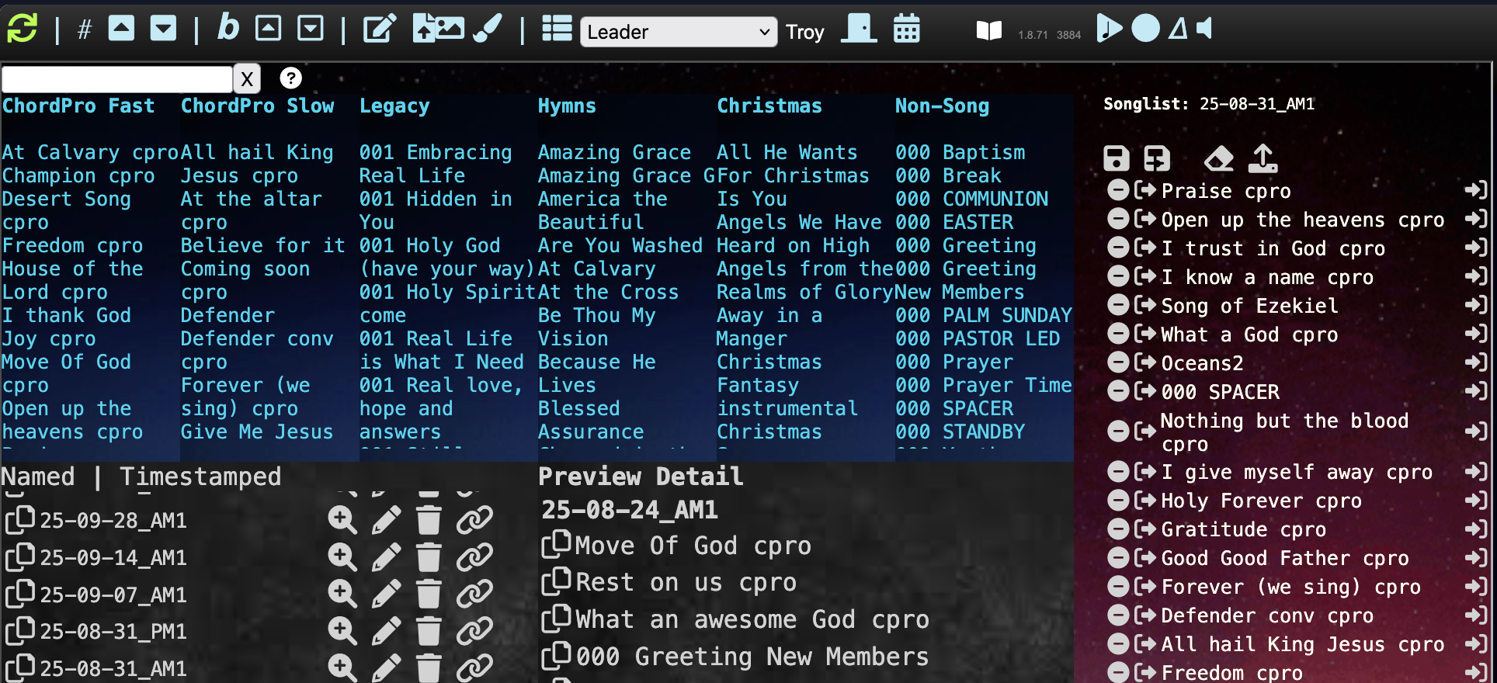Click the metronome triangle icon
The width and height of the screenshot is (1497, 683).
click(1178, 29)
